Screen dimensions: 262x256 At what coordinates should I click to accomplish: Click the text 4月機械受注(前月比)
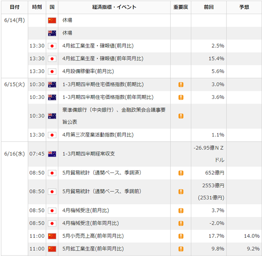[86, 210]
